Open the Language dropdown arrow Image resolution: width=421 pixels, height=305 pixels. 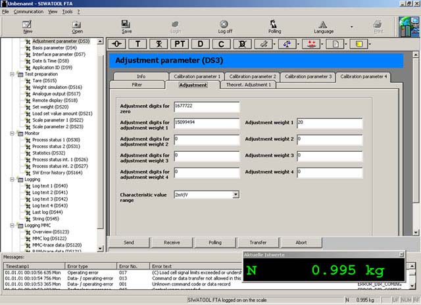tap(351, 27)
